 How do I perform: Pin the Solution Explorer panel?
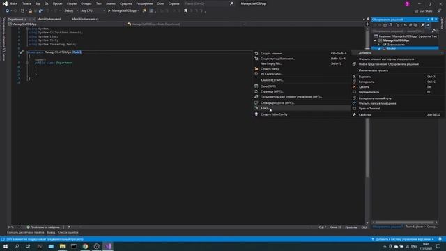click(432, 20)
